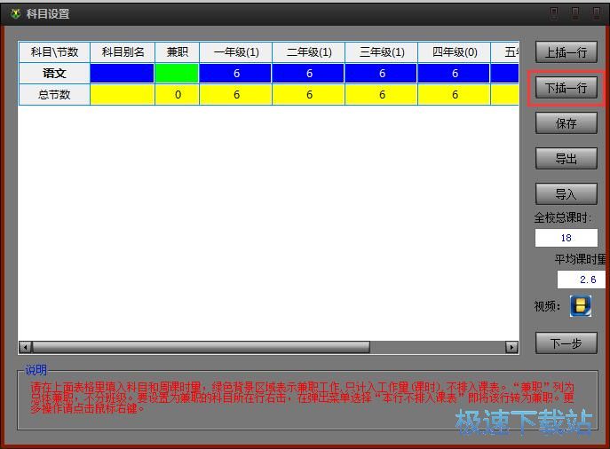Click the 兼职 column header
This screenshot has width=610, height=449.
(x=177, y=52)
